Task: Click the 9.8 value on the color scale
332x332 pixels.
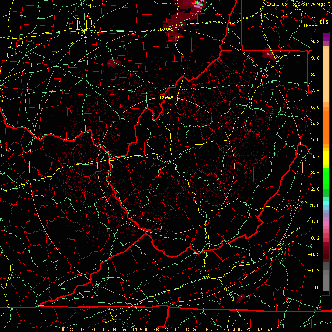Action: point(315,41)
